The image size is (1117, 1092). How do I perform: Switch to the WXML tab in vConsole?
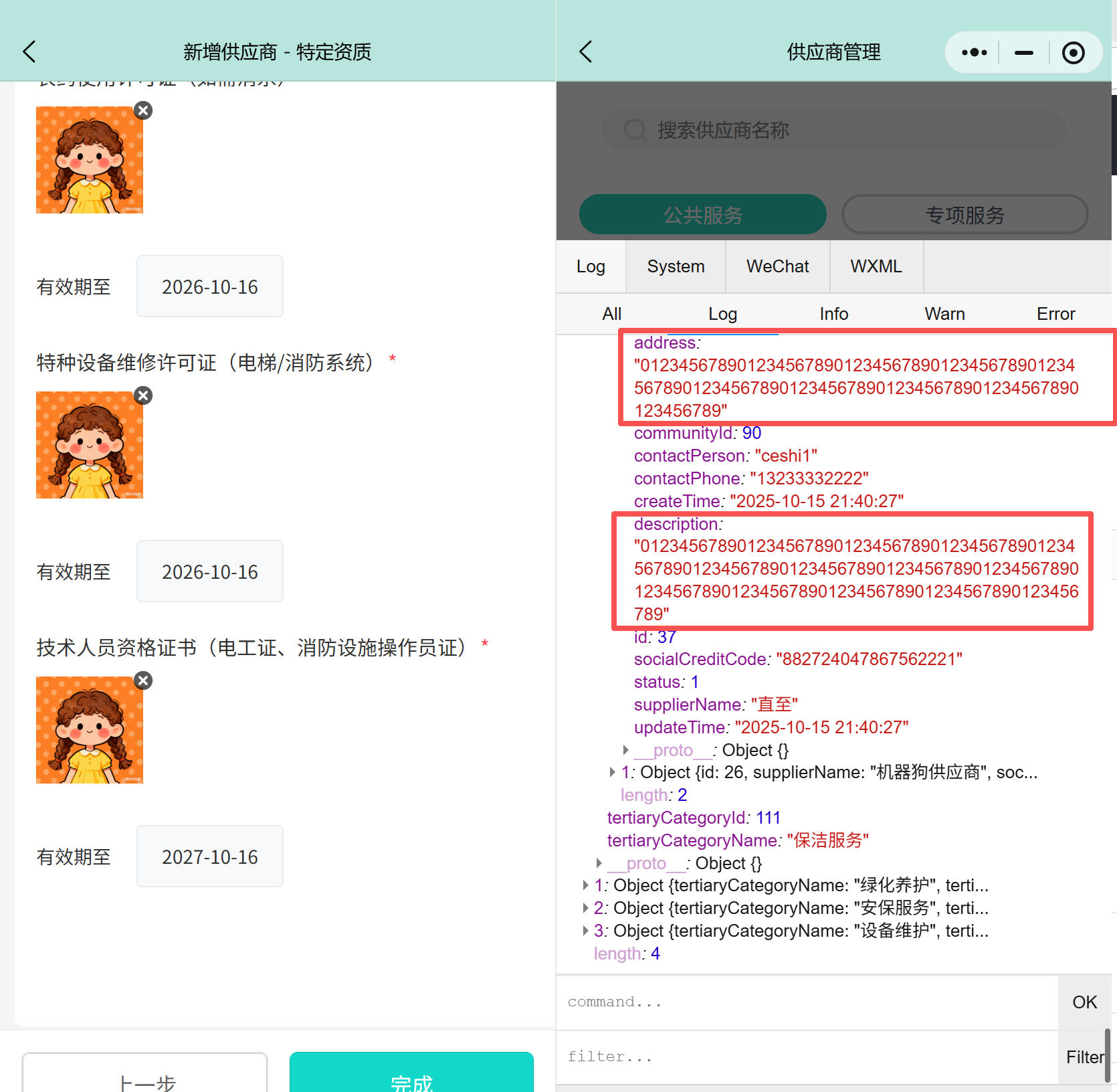(x=876, y=266)
